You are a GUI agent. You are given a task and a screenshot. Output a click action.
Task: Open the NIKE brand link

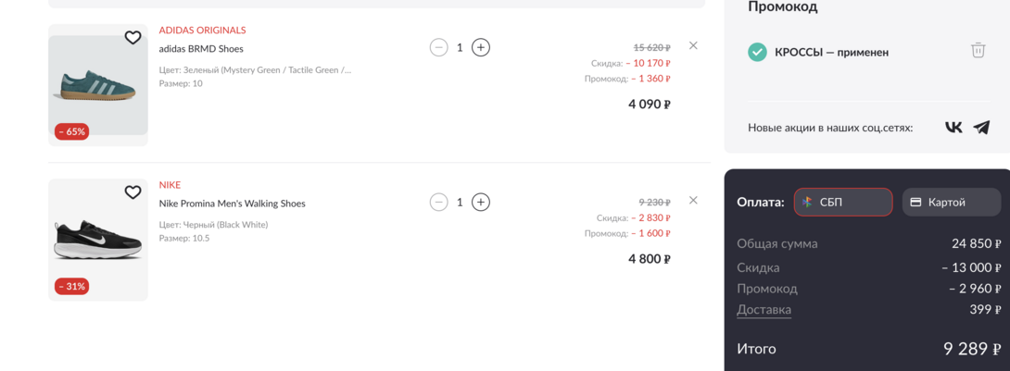point(170,185)
